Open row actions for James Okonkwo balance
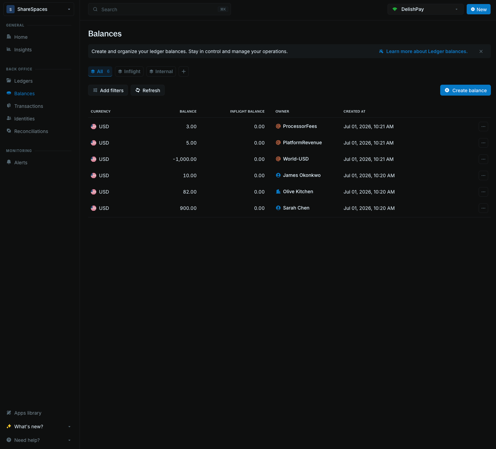The width and height of the screenshot is (496, 449). coord(483,176)
